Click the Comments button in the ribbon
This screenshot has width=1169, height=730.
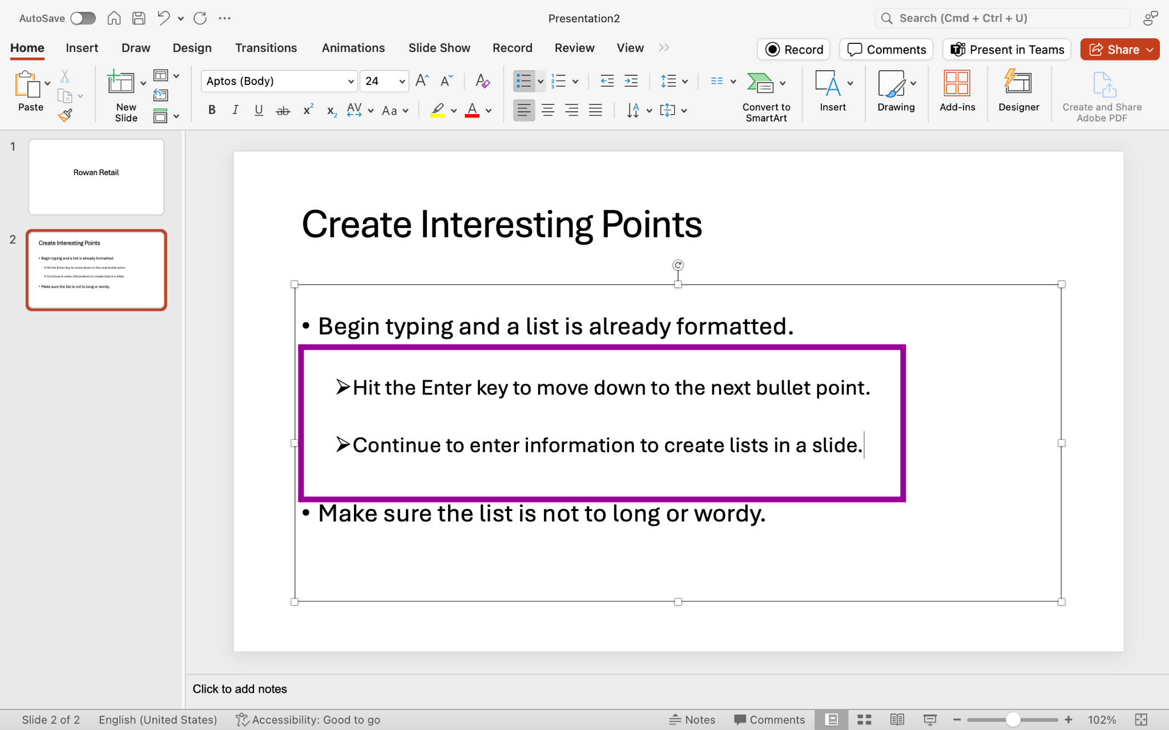pyautogui.click(x=886, y=50)
